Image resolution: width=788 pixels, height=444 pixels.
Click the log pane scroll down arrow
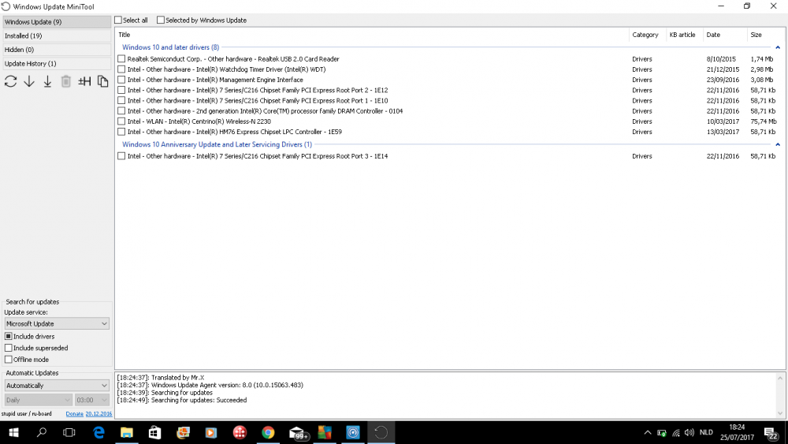click(780, 413)
